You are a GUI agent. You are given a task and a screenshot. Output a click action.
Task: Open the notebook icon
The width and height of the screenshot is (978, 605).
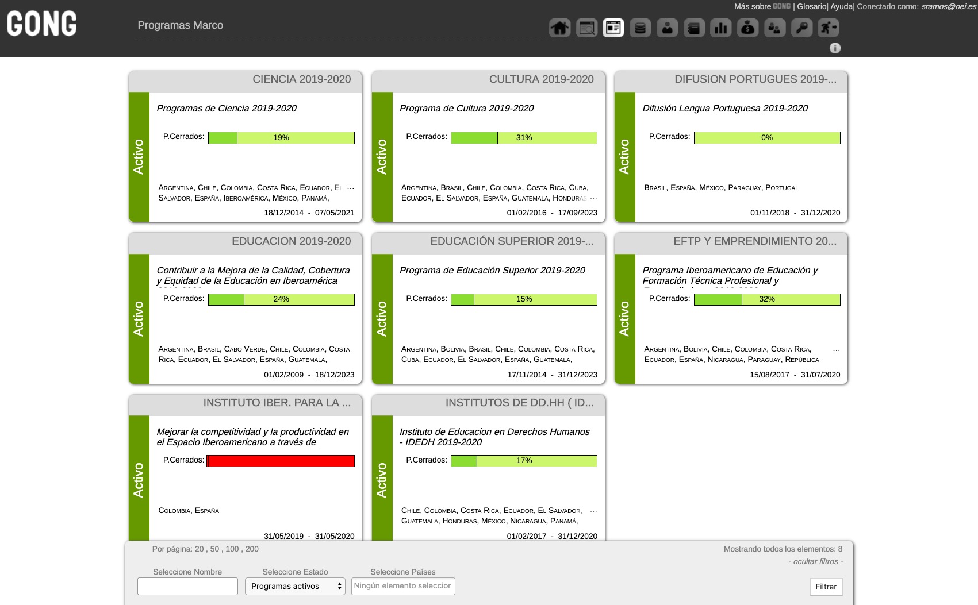click(x=694, y=28)
